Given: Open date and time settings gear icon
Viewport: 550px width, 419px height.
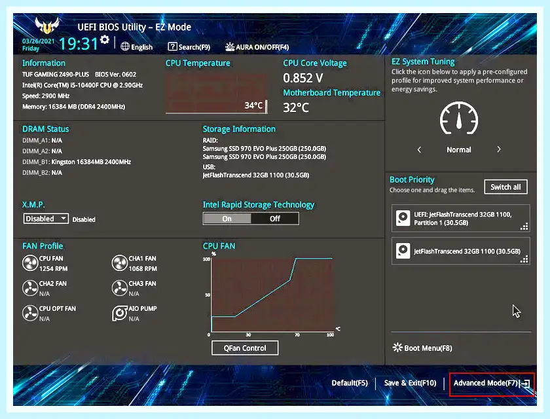Looking at the screenshot, I should click(x=105, y=40).
